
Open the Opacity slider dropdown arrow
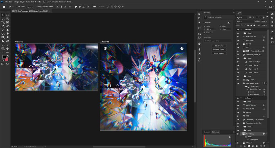pyautogui.click(x=267, y=21)
